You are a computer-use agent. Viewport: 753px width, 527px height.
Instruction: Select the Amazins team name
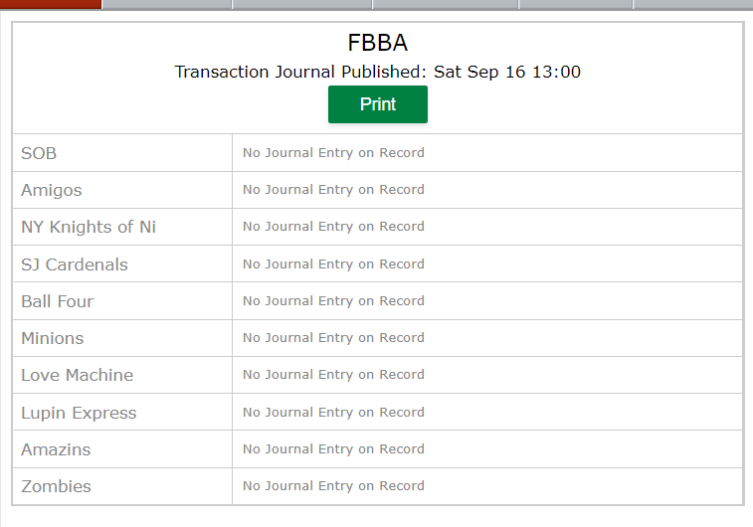pos(56,449)
